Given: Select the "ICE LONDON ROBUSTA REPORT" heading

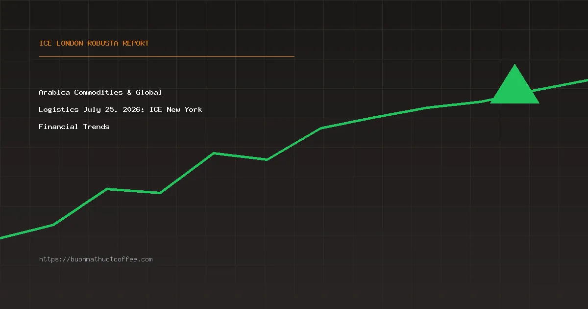Looking at the screenshot, I should pos(94,43).
